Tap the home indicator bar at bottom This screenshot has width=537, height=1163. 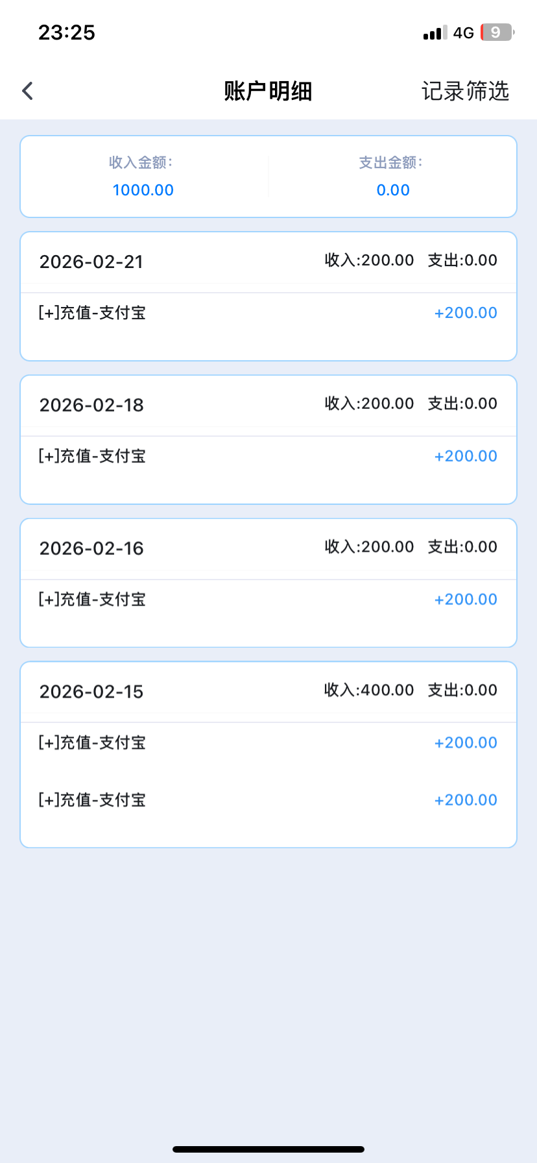pyautogui.click(x=268, y=1149)
